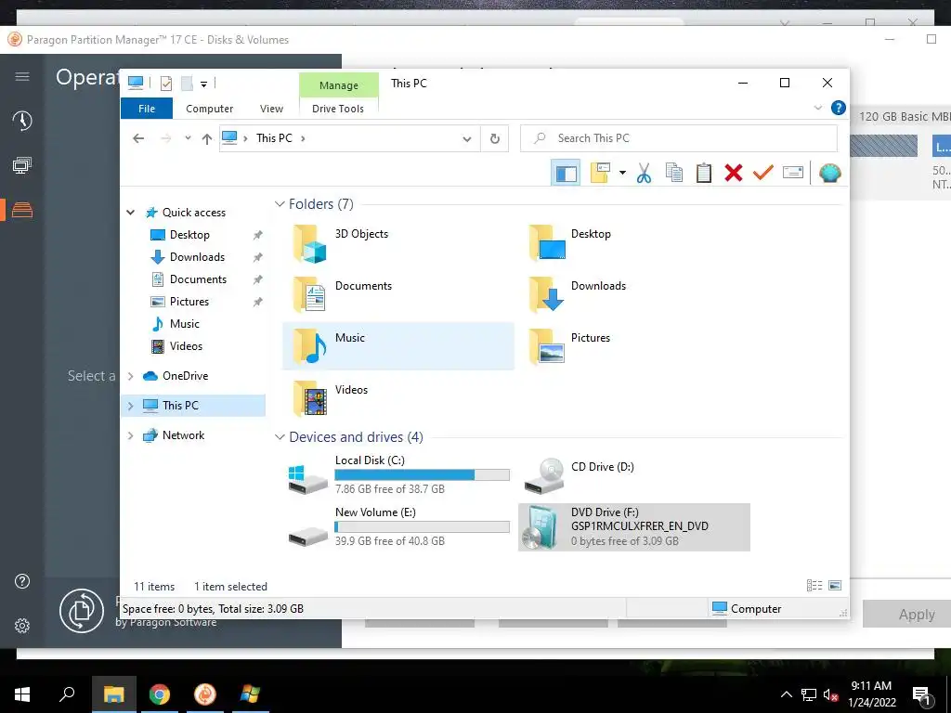Open Paragon settings gear icon
The image size is (951, 713).
coord(22,626)
